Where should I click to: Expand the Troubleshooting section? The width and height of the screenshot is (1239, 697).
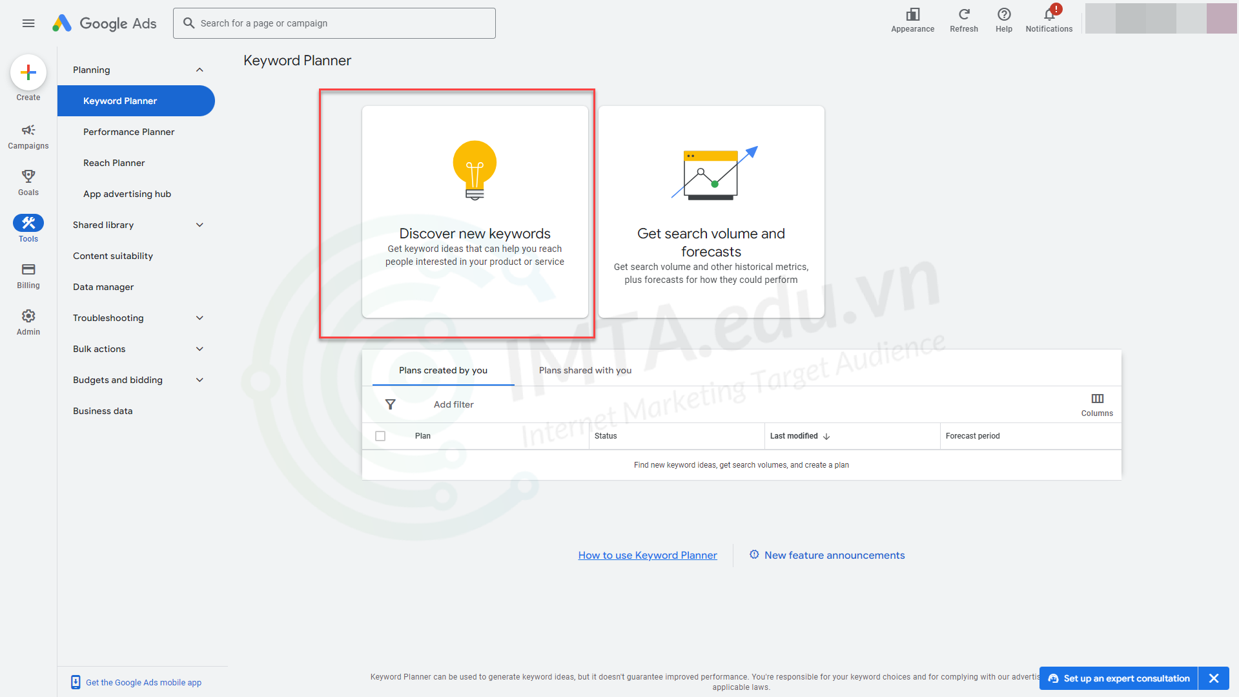200,318
